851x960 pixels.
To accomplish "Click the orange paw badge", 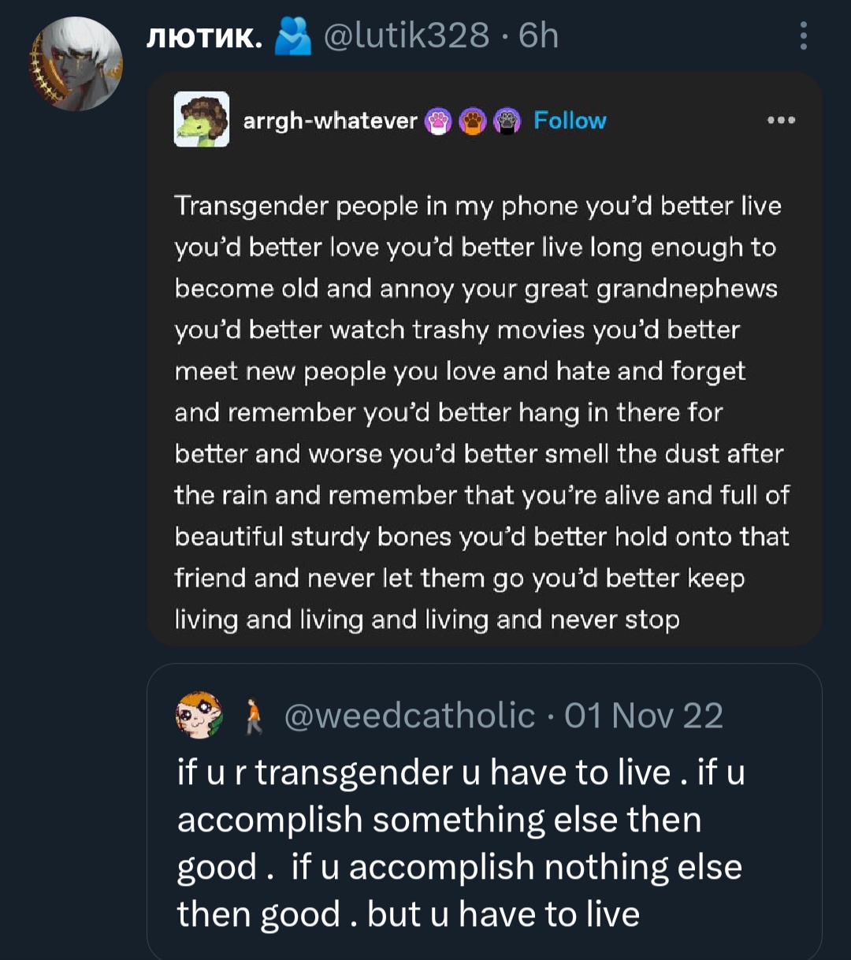I will [x=472, y=121].
